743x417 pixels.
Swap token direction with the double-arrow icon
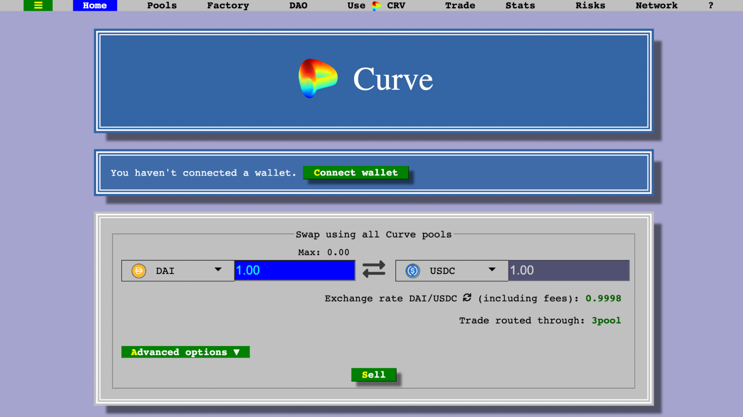[374, 269]
